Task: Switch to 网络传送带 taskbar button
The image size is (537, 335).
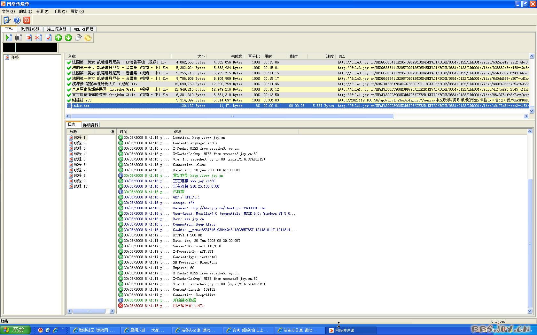Action: [x=351, y=330]
